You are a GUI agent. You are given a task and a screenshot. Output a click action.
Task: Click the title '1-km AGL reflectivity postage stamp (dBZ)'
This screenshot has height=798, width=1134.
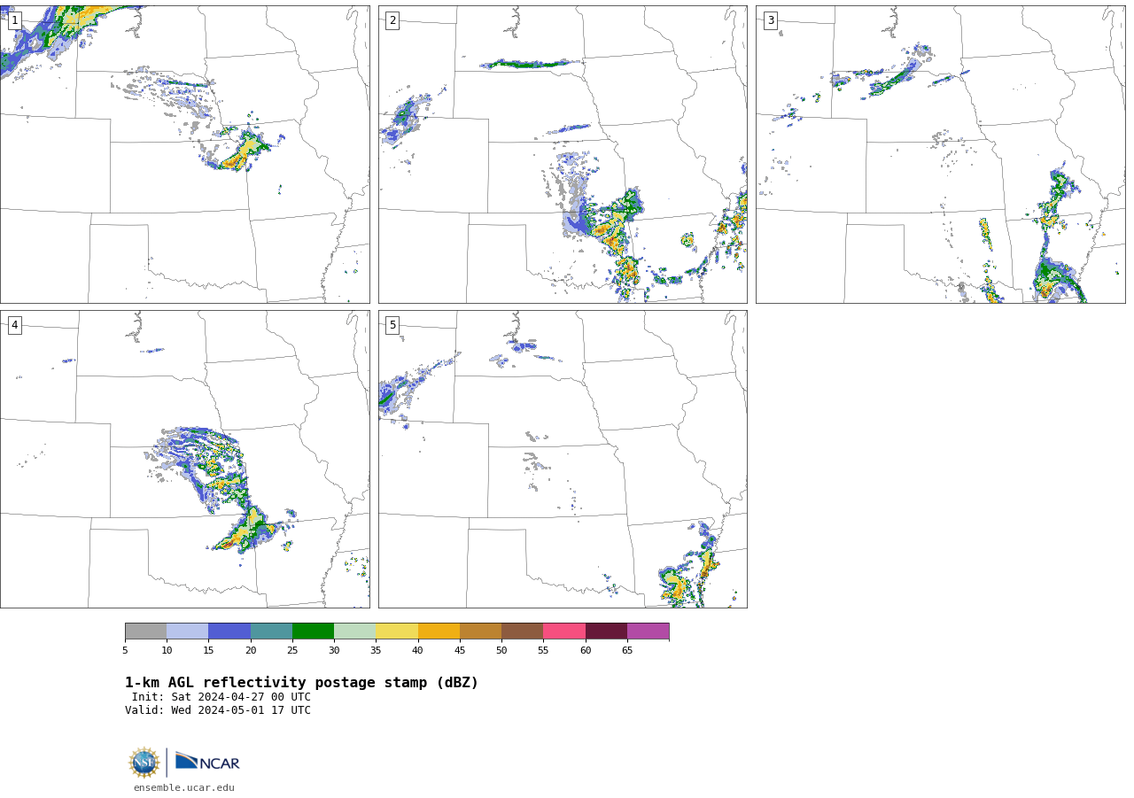click(301, 683)
